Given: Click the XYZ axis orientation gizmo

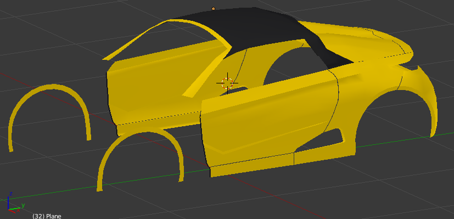Looking at the screenshot, I should tap(14, 202).
